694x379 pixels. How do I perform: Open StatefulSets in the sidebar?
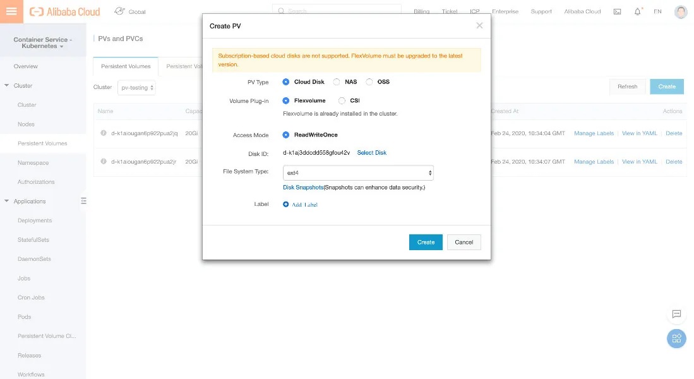click(33, 239)
